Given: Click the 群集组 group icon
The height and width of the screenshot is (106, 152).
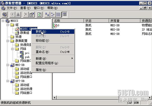Looking at the screenshot, I should [17, 33].
